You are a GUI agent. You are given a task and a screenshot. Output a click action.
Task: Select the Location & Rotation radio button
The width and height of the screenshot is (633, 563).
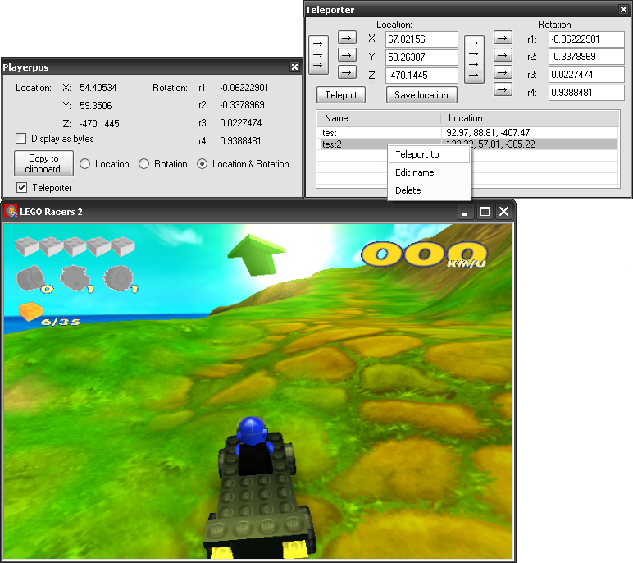click(x=203, y=164)
